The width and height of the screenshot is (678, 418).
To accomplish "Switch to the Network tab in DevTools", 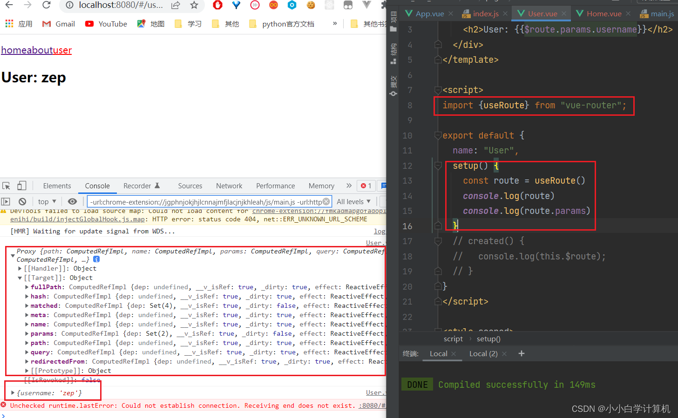I will coord(229,186).
